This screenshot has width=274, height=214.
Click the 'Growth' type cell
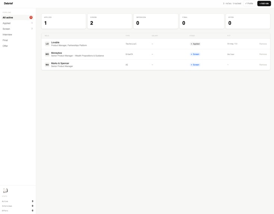tap(129, 54)
